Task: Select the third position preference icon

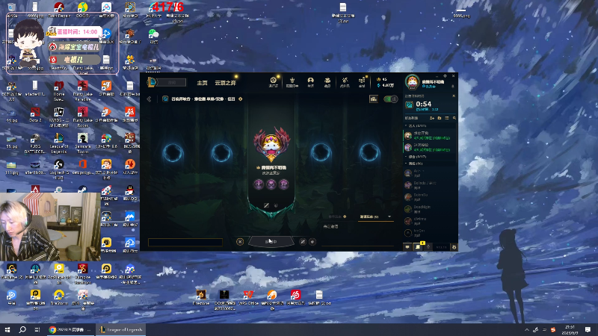Action: coord(284,184)
